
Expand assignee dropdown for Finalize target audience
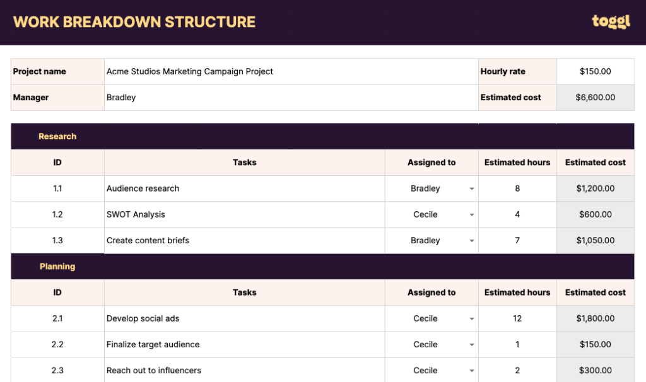[x=471, y=345]
